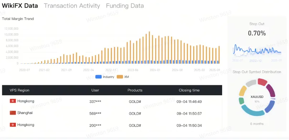The height and width of the screenshot is (140, 289).
Task: Click the 12,000,000 y-axis label
Action: click(11, 29)
